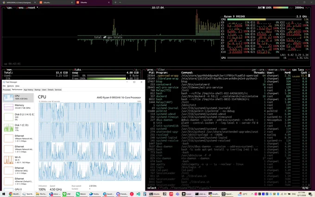Expand the system tray hidden icons chevron
Image resolution: width=315 pixels, height=197 pixels.
(252, 194)
